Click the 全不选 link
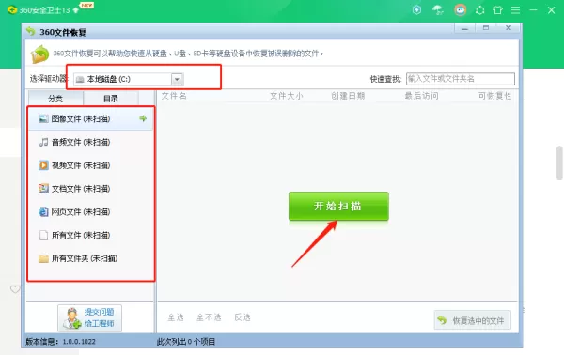 [x=209, y=317]
